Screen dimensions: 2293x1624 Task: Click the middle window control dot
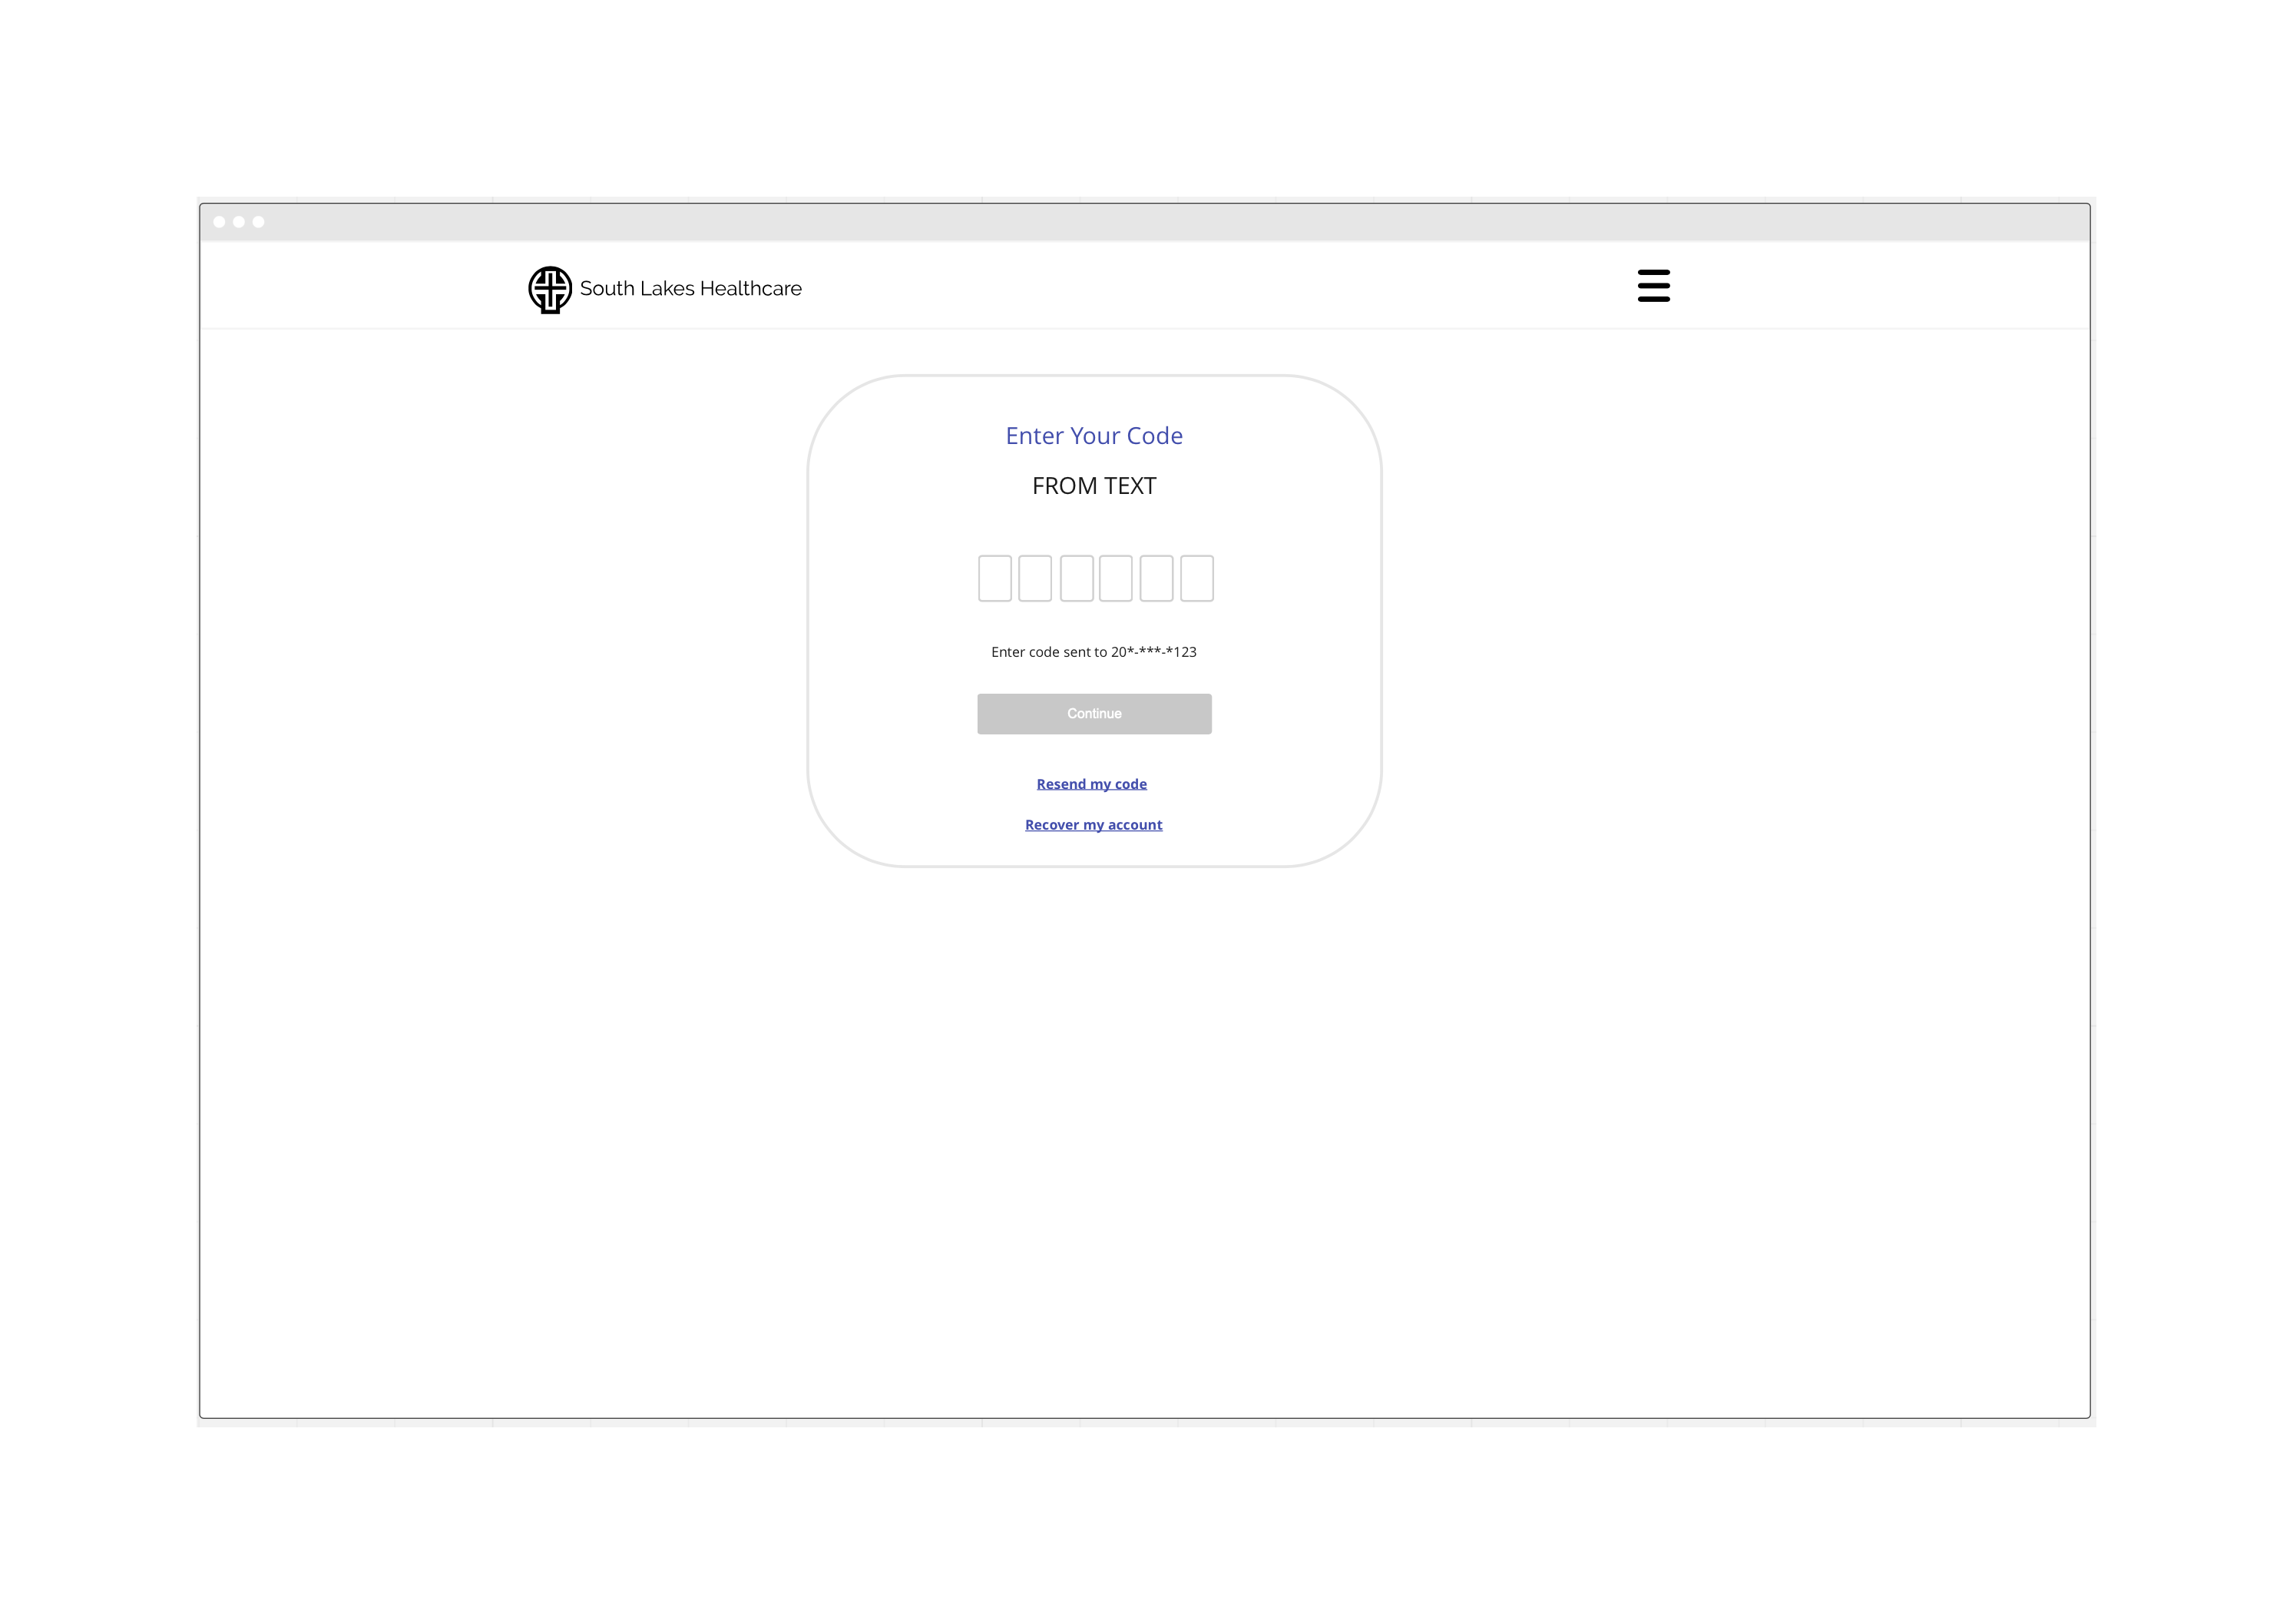click(x=239, y=222)
